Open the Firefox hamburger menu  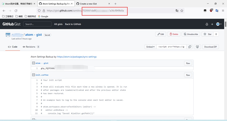pos(223,11)
